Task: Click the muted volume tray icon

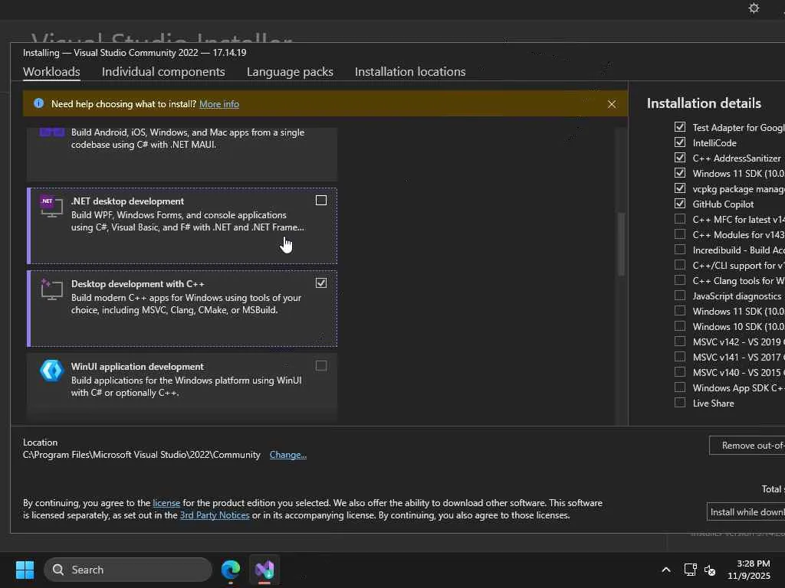Action: point(710,570)
